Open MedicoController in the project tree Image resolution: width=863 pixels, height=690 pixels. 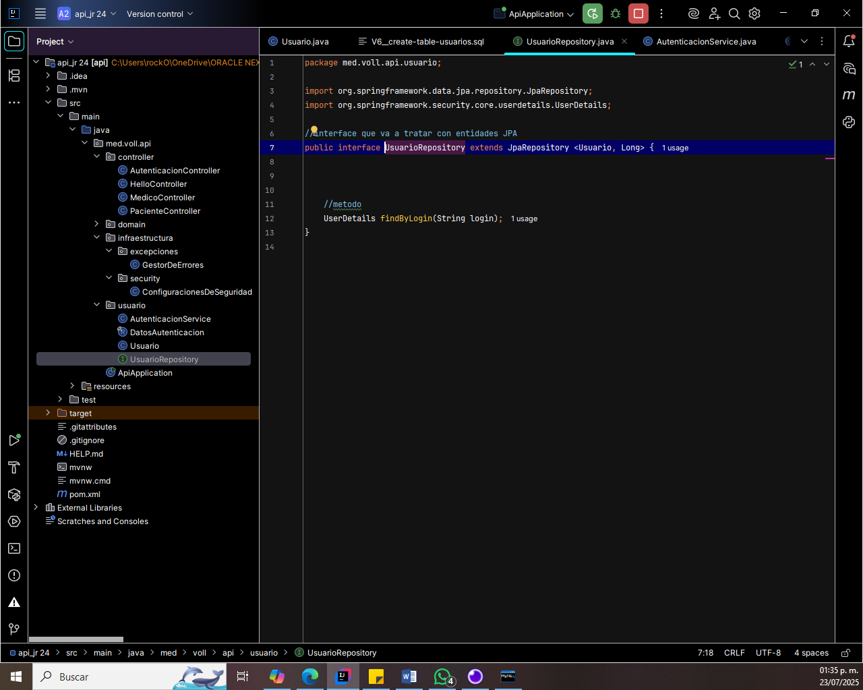(162, 198)
